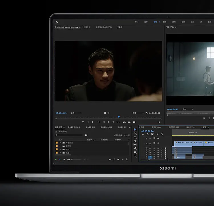214x206 pixels.
Task: Toggle V2 track eye visibility
Action: click(x=158, y=143)
